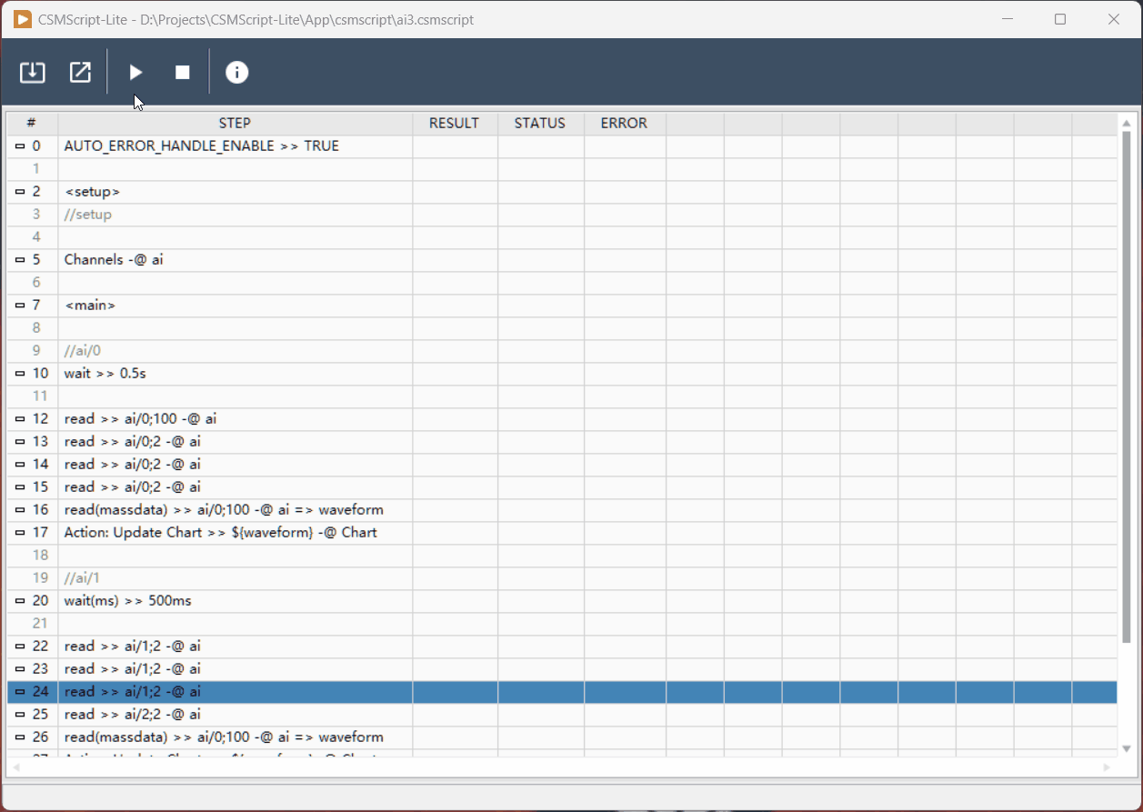
Task: Run the script with the play icon
Action: 135,72
